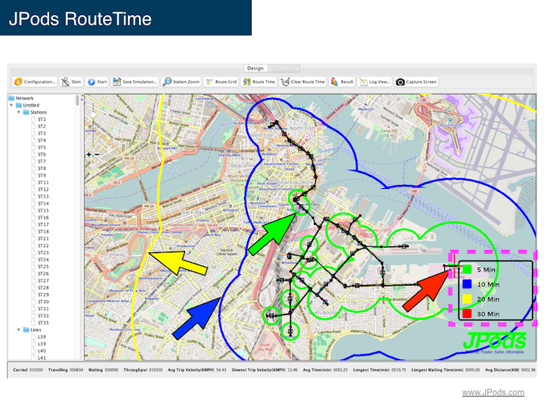Start the simulation

point(97,82)
